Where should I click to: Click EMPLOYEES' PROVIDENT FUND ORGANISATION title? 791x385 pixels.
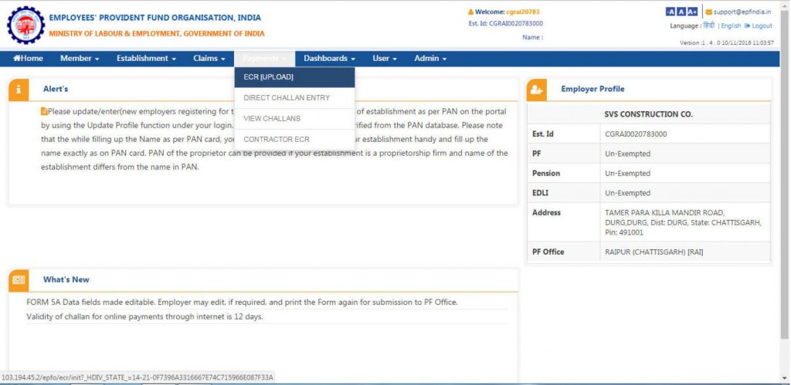(x=154, y=18)
